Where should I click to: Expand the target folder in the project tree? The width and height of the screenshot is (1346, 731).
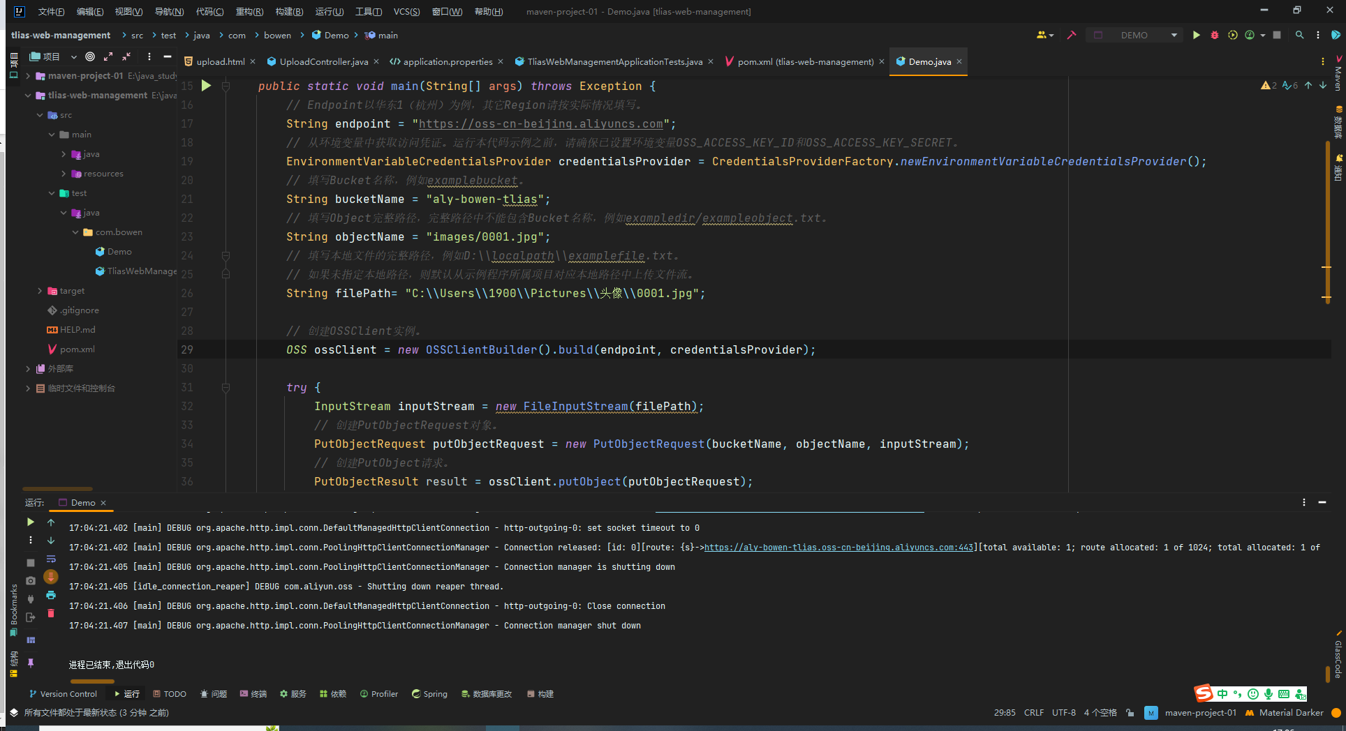(40, 291)
